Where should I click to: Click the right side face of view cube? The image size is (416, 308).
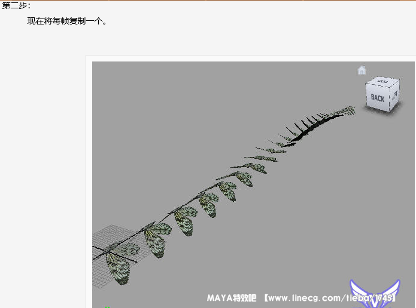click(x=394, y=96)
